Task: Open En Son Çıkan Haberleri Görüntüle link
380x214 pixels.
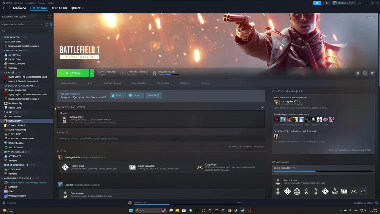Action: (246, 147)
